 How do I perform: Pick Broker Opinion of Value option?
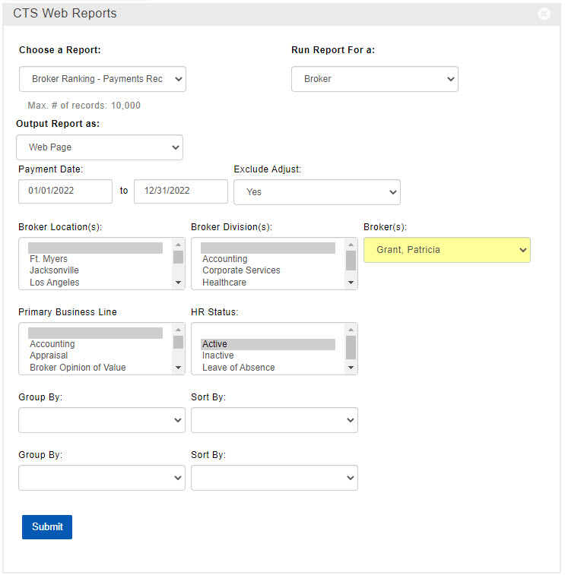click(78, 368)
